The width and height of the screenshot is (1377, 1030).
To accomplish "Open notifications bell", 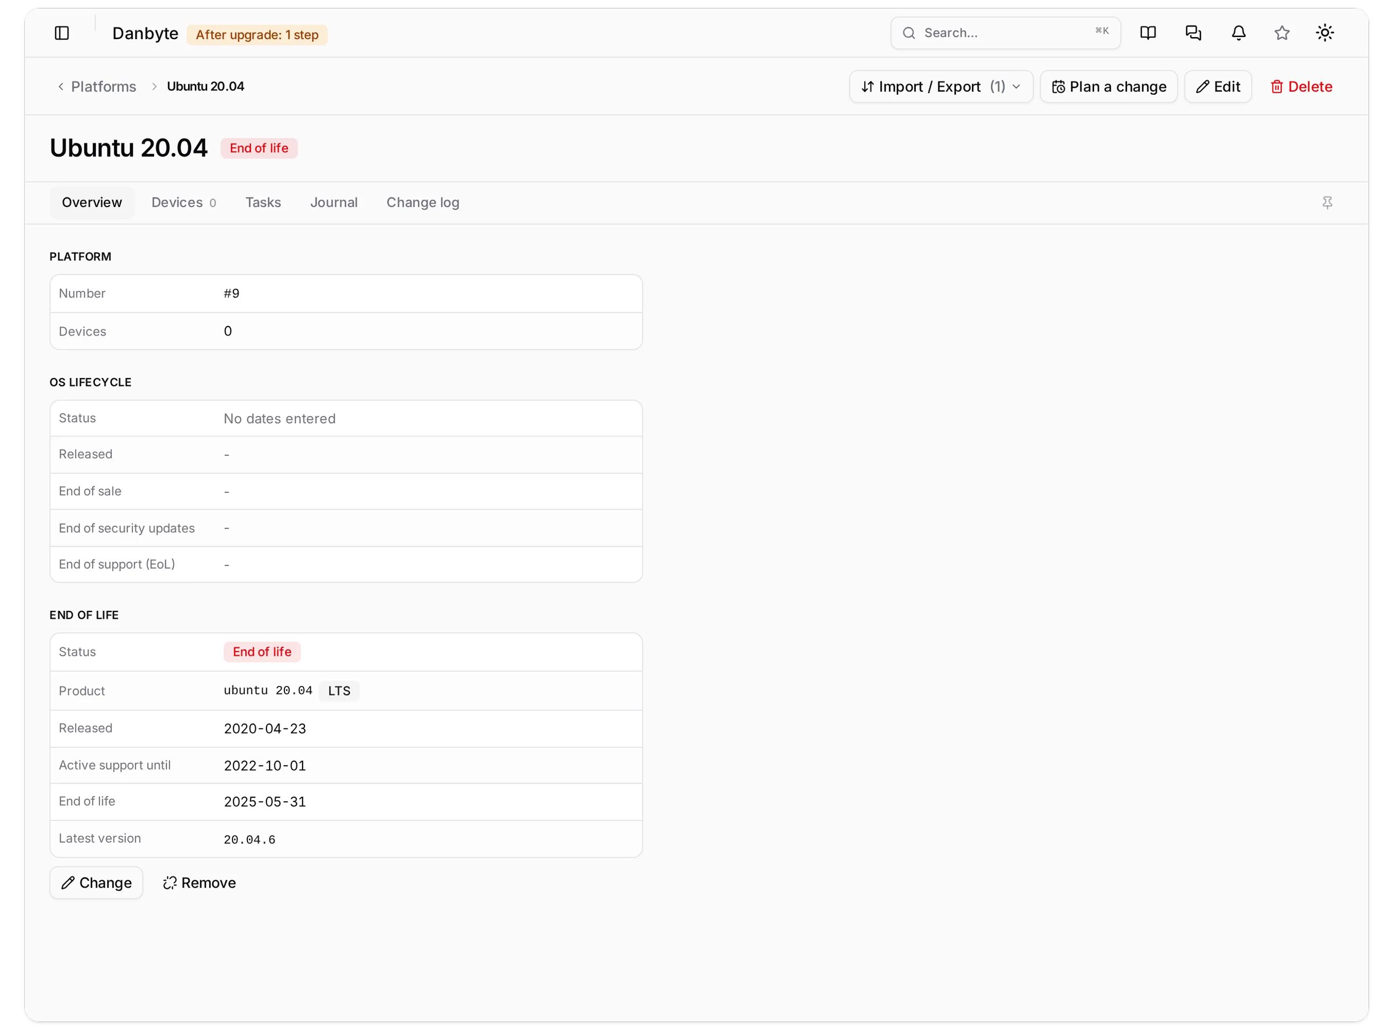I will click(1239, 33).
